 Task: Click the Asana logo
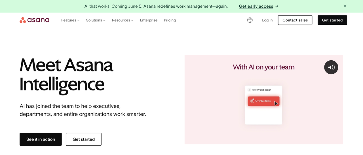pos(34,20)
